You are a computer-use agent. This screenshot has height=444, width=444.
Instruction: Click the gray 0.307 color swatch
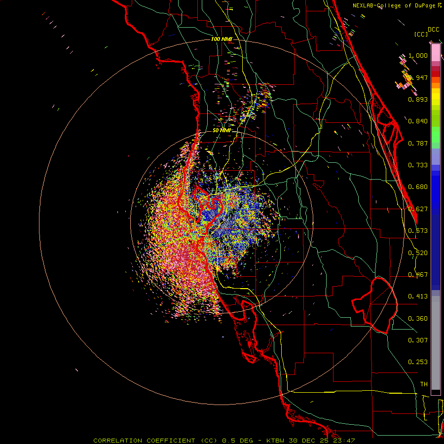click(x=436, y=343)
